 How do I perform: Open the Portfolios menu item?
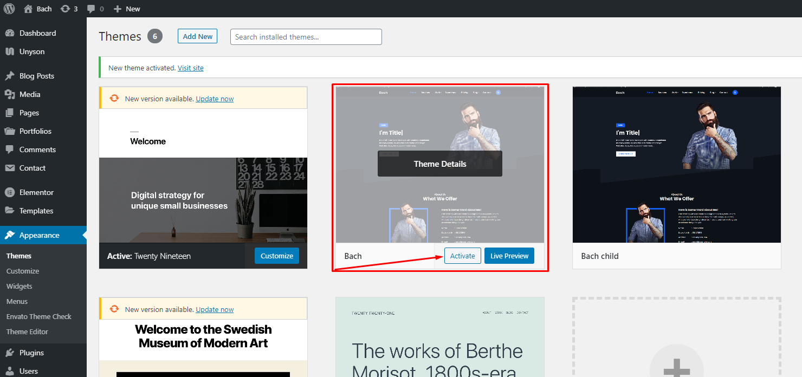[x=43, y=131]
